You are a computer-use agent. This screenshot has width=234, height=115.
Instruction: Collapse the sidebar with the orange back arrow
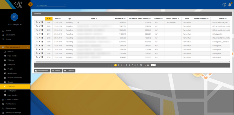[31, 4]
